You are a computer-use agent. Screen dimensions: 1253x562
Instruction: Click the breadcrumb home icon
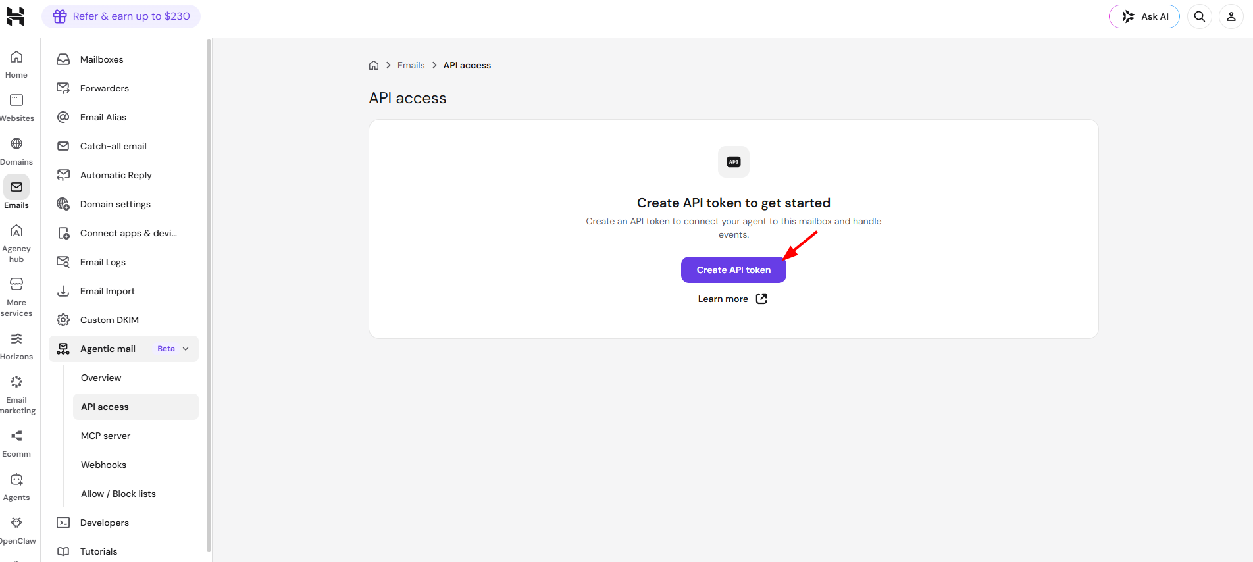374,65
